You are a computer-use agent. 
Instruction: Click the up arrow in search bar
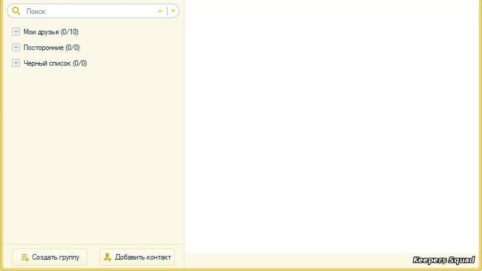coord(160,11)
